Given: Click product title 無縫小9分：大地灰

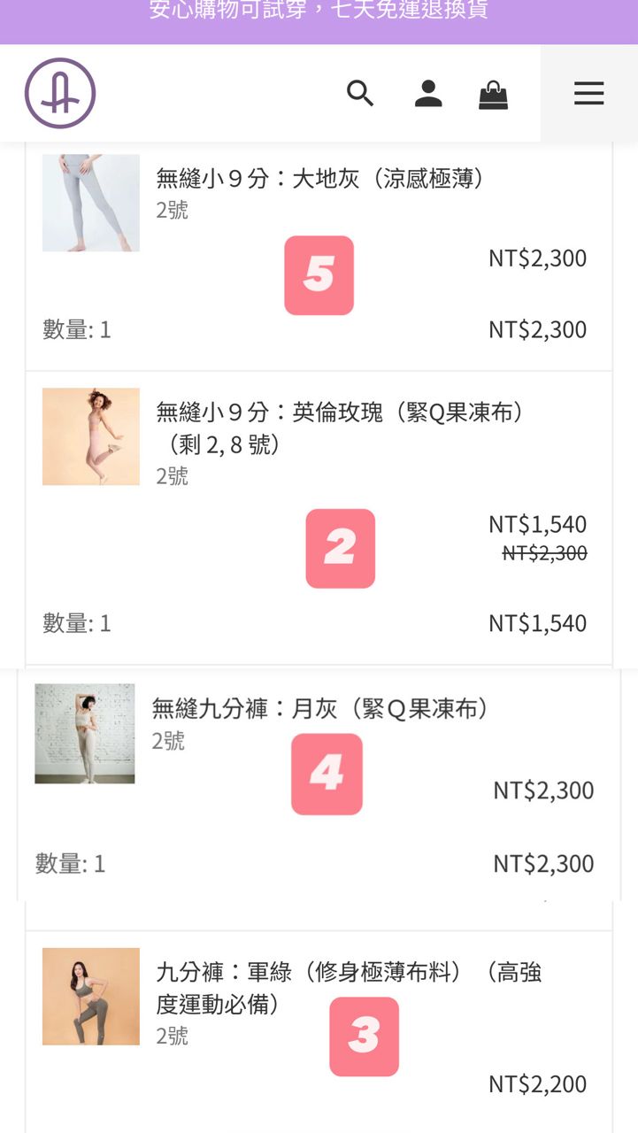Looking at the screenshot, I should coord(320,179).
